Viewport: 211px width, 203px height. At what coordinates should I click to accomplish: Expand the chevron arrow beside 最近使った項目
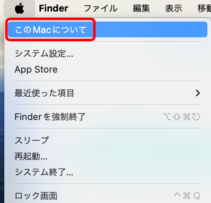(x=198, y=93)
